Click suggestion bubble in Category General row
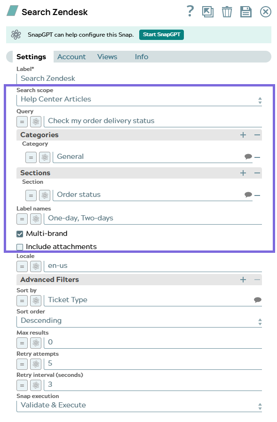The height and width of the screenshot is (422, 277). pos(248,156)
